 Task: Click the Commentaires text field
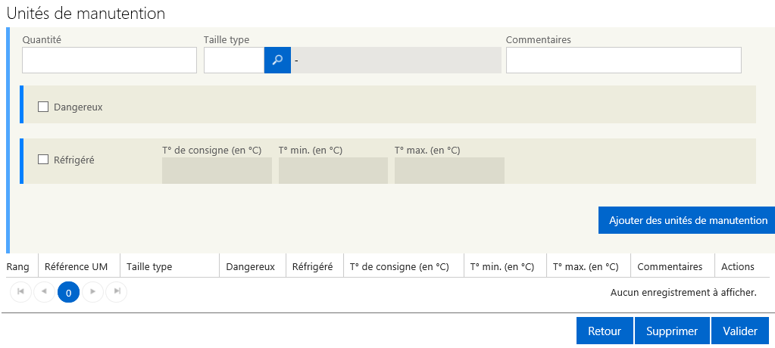tap(623, 61)
